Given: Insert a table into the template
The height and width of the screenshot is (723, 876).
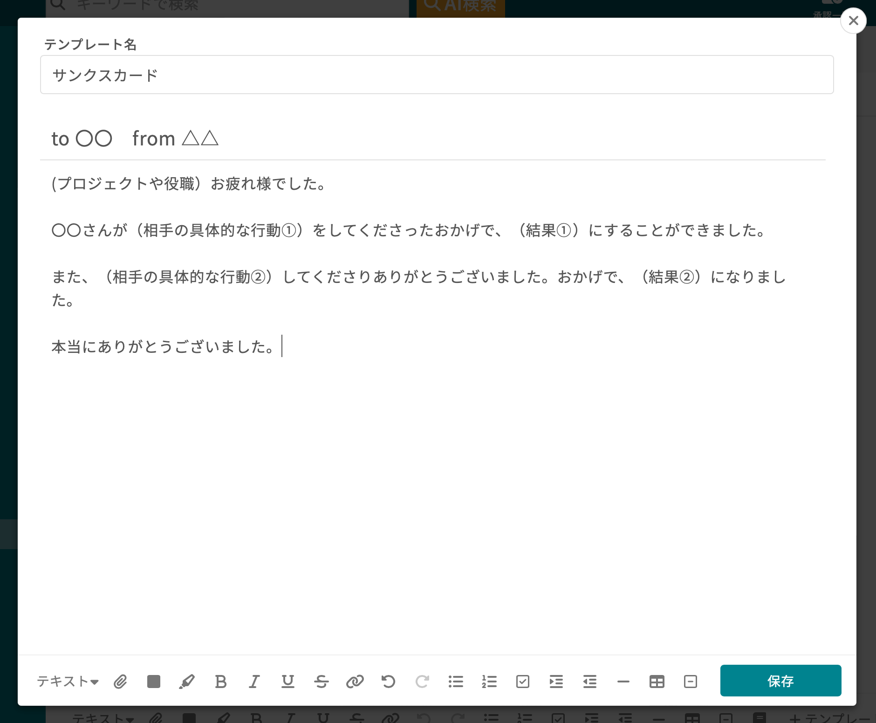Looking at the screenshot, I should click(x=657, y=682).
